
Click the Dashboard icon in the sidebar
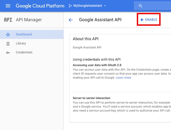tap(8, 34)
